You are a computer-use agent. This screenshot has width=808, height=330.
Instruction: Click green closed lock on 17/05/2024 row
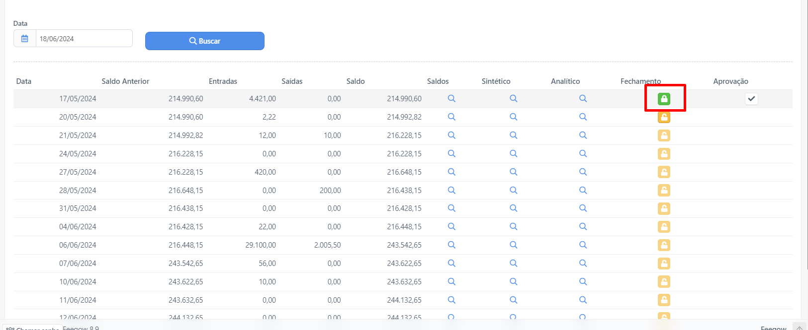click(664, 99)
